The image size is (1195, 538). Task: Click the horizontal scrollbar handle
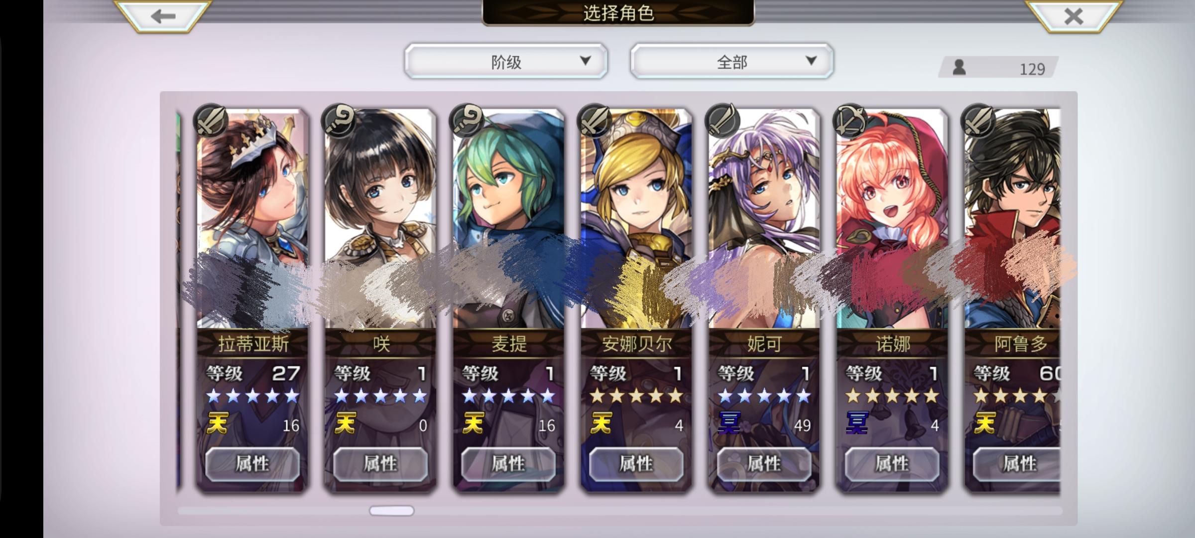click(x=391, y=511)
